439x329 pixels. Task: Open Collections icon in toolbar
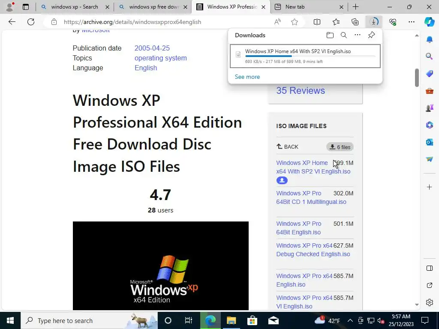pyautogui.click(x=355, y=22)
